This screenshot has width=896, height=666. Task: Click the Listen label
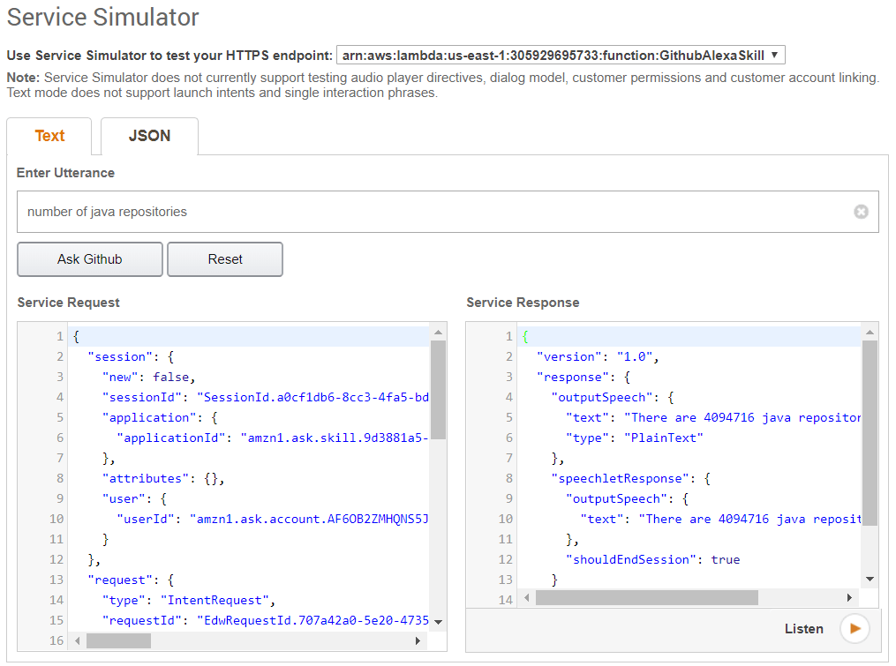tap(804, 629)
